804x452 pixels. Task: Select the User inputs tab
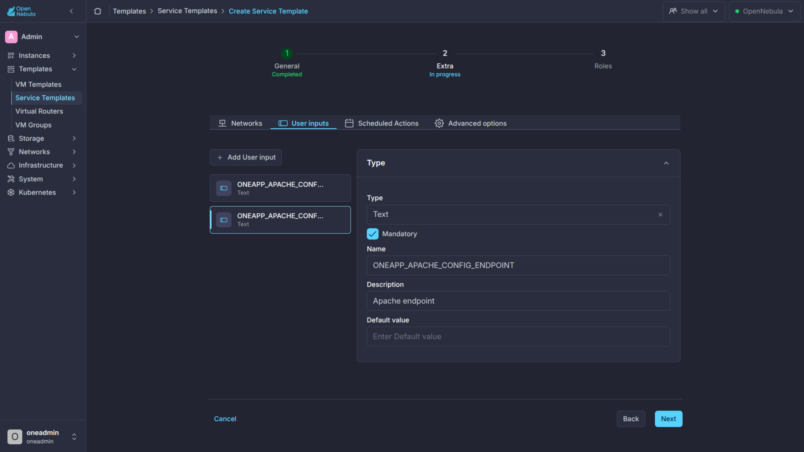(303, 123)
